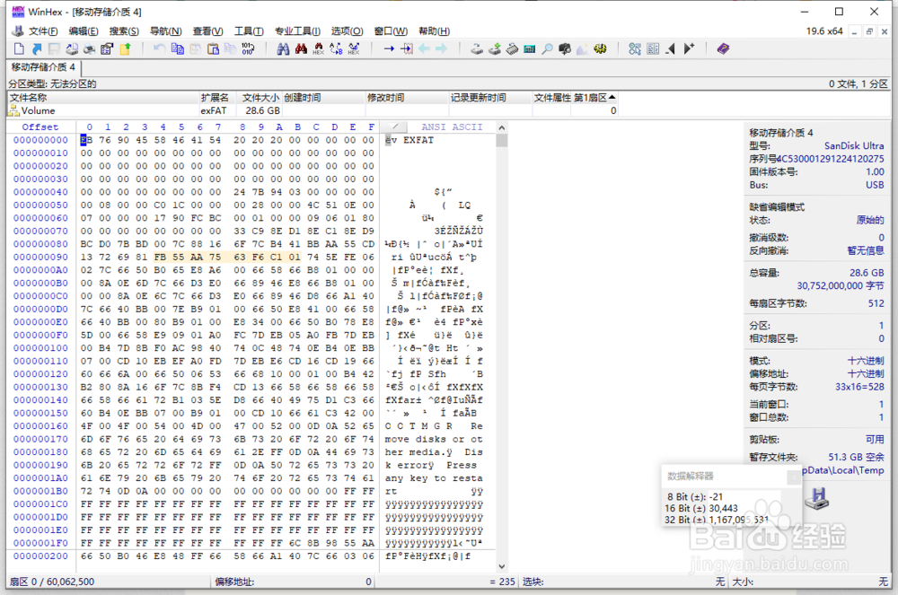Sort by the 创建时间 column header
898x595 pixels.
tap(323, 98)
